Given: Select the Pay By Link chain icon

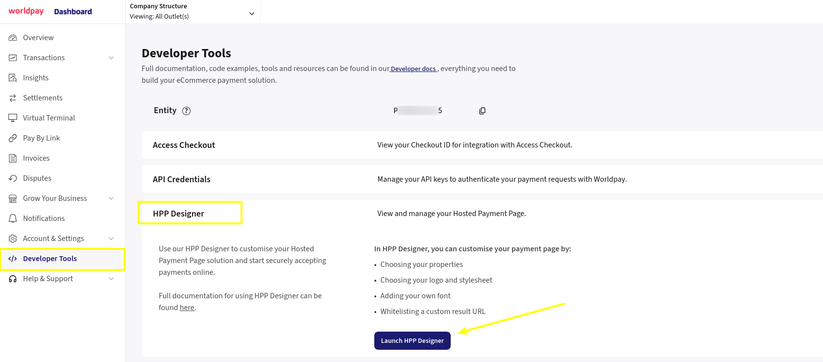Looking at the screenshot, I should click(x=14, y=138).
